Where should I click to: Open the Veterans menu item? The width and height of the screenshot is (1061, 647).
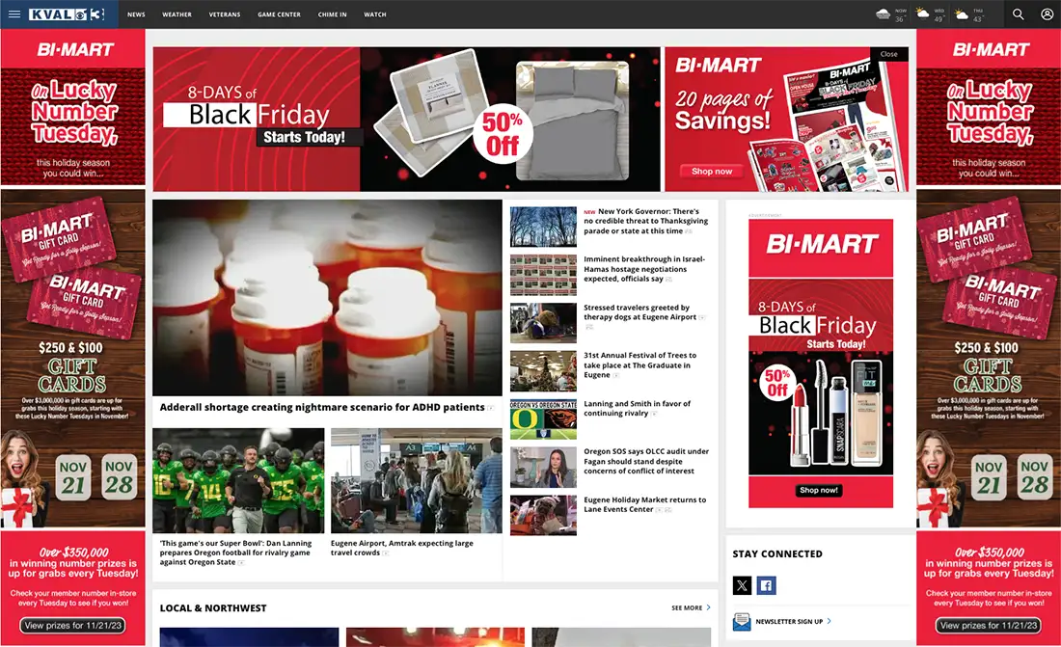click(225, 14)
